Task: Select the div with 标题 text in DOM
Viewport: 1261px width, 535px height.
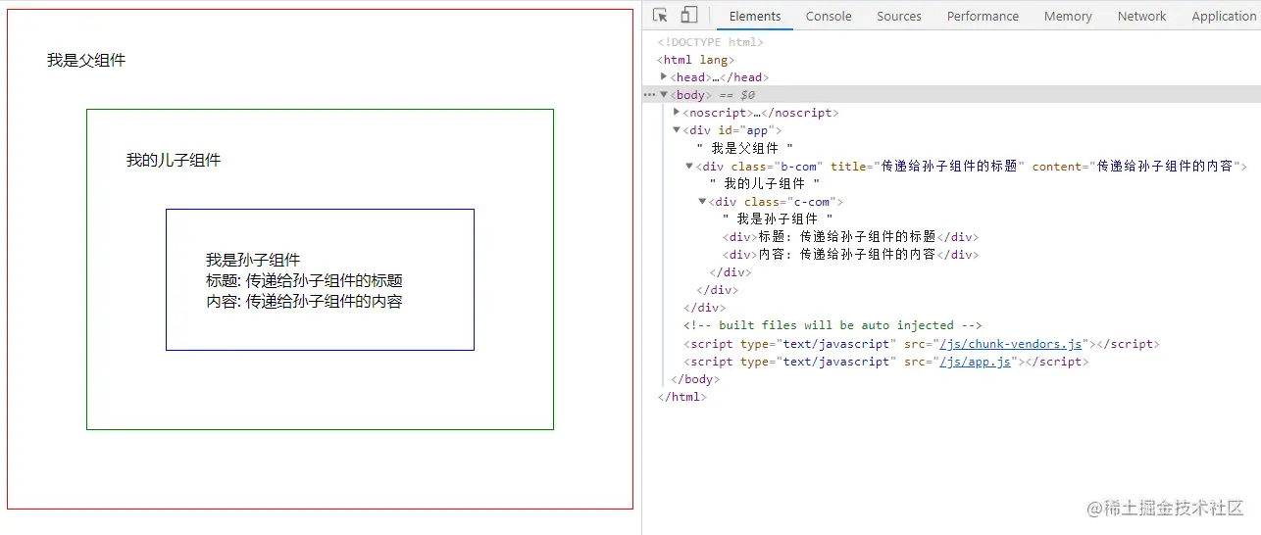Action: click(x=850, y=237)
